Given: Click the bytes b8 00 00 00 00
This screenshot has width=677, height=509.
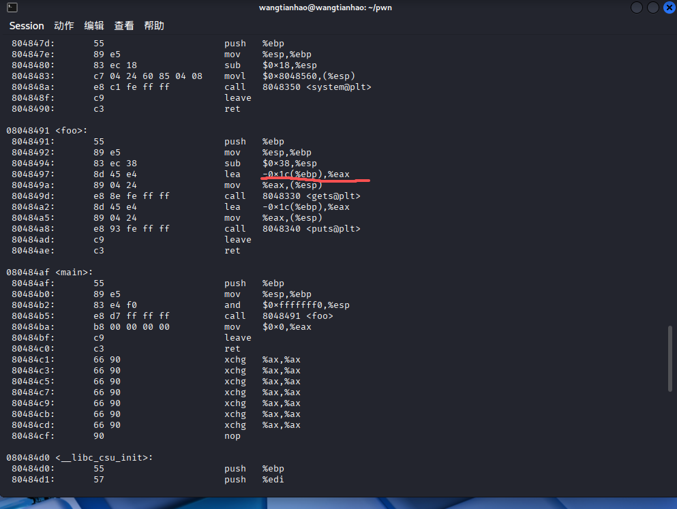Looking at the screenshot, I should tap(132, 327).
